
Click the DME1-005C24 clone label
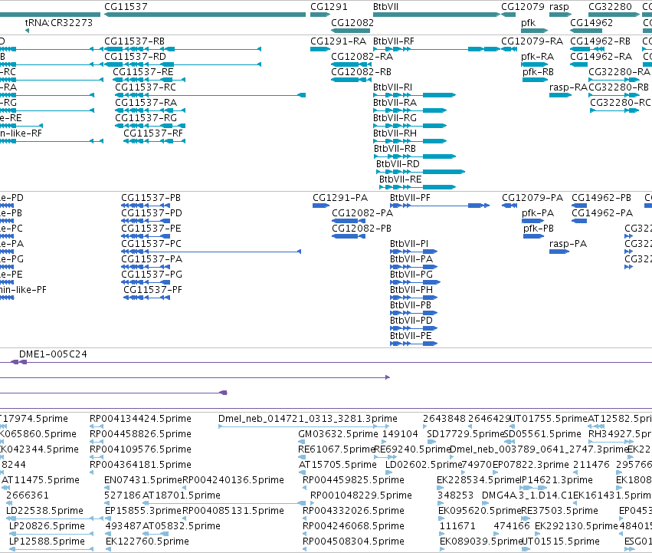pyautogui.click(x=53, y=354)
